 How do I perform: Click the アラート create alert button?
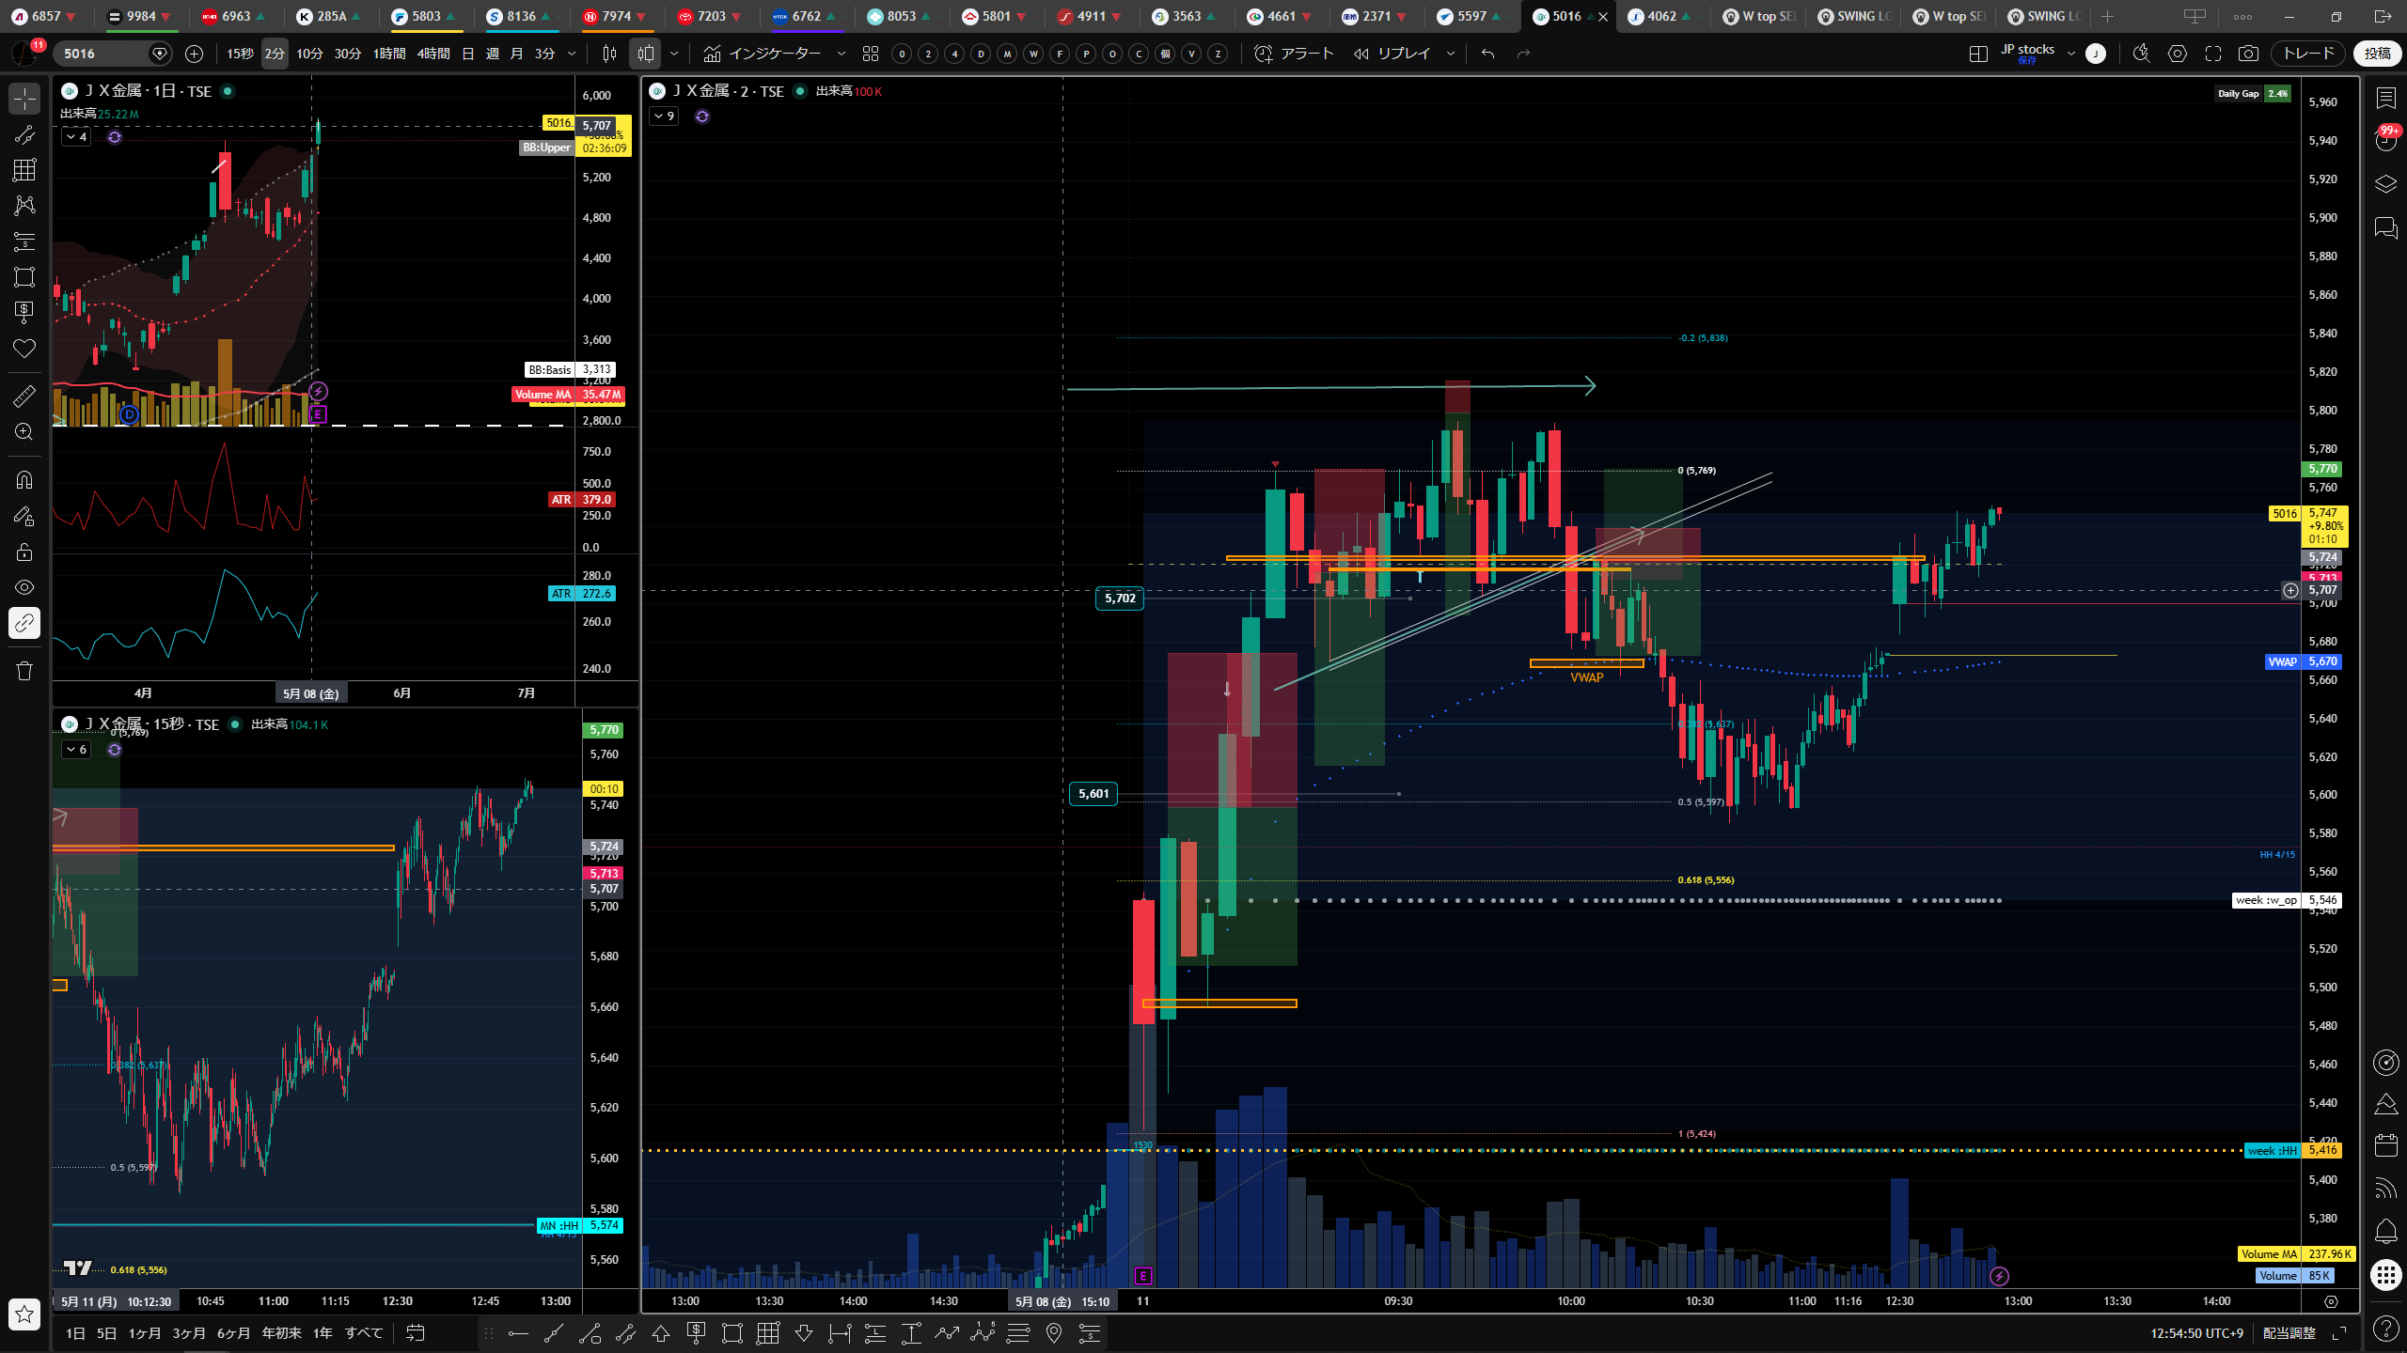pyautogui.click(x=1295, y=54)
